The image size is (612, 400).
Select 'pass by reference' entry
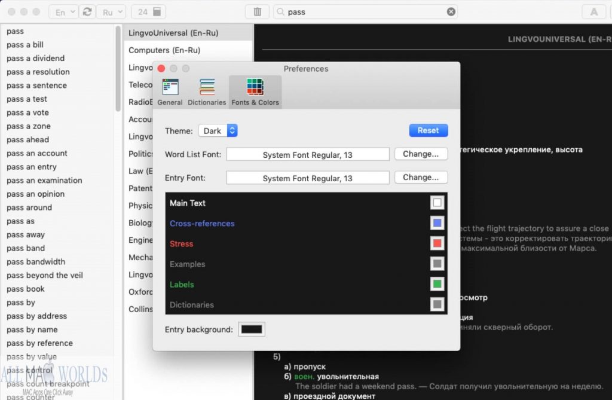pyautogui.click(x=39, y=343)
